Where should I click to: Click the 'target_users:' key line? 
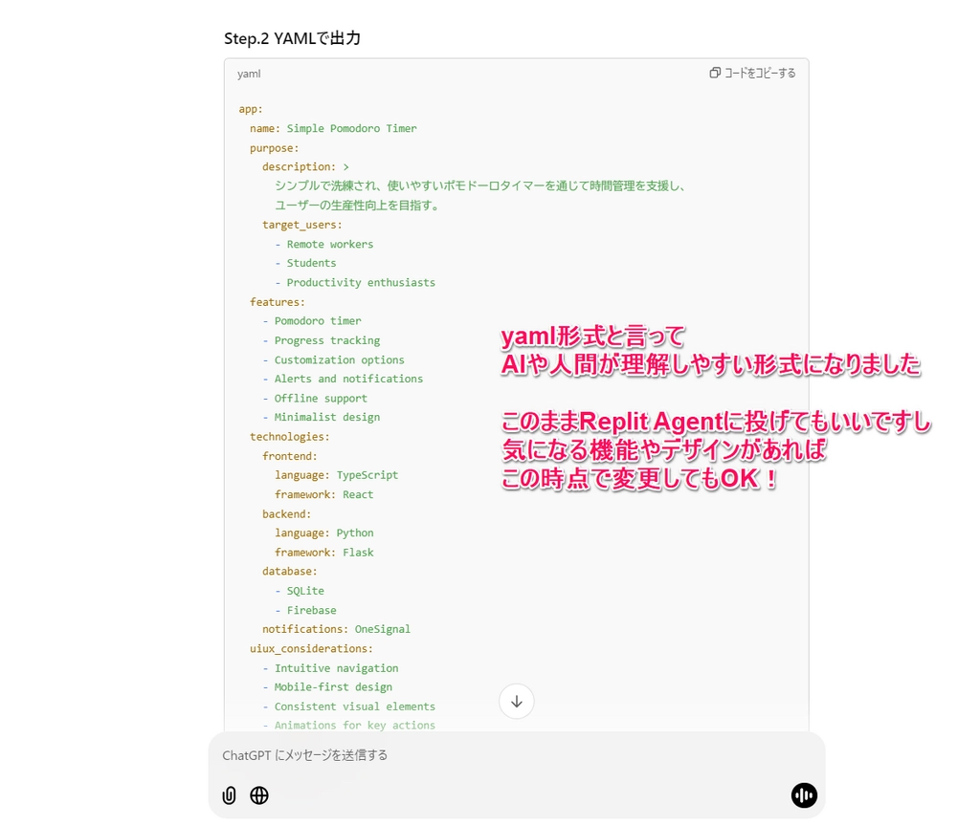click(x=301, y=224)
